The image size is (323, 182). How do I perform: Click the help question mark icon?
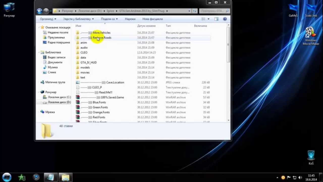tap(225, 19)
